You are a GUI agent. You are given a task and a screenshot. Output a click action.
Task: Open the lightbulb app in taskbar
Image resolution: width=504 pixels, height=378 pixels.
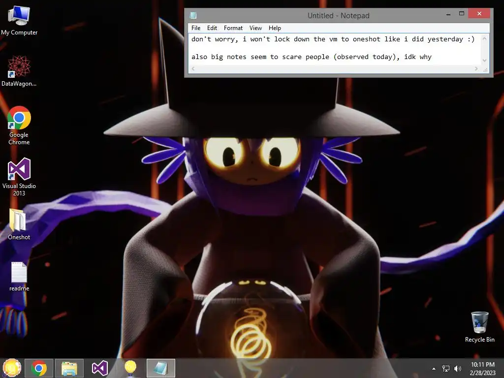[x=130, y=368]
